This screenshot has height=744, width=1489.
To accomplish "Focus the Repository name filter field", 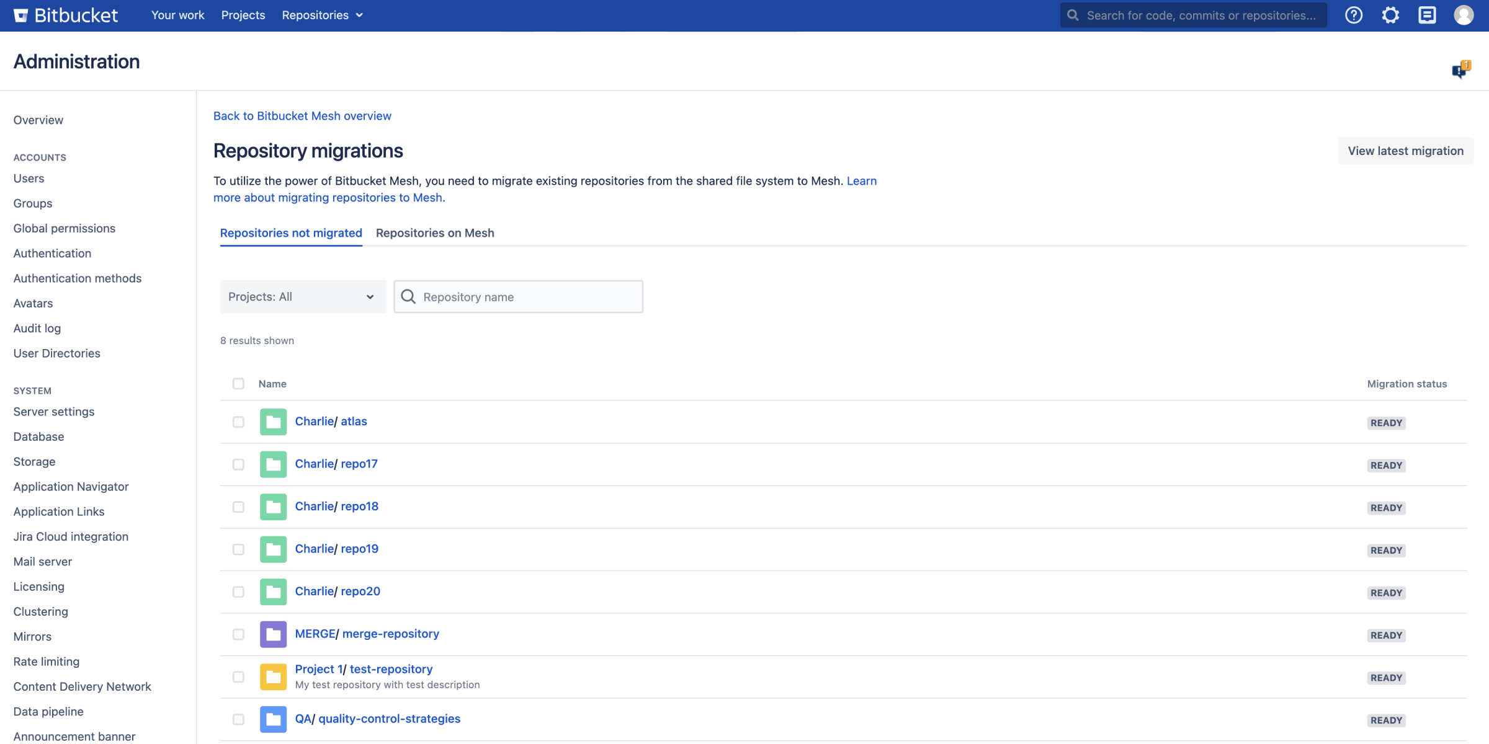I will tap(518, 296).
